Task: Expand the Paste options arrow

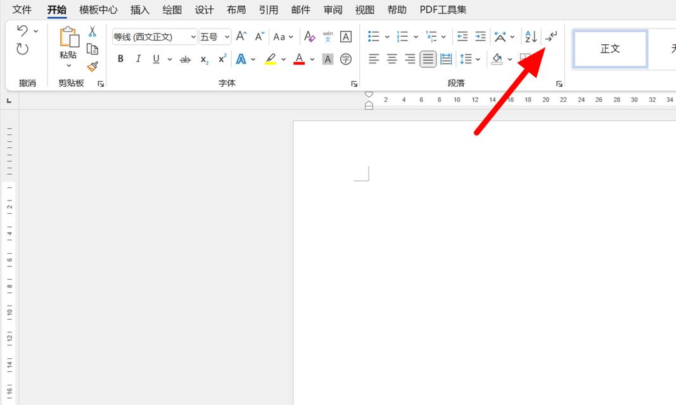Action: pos(68,66)
